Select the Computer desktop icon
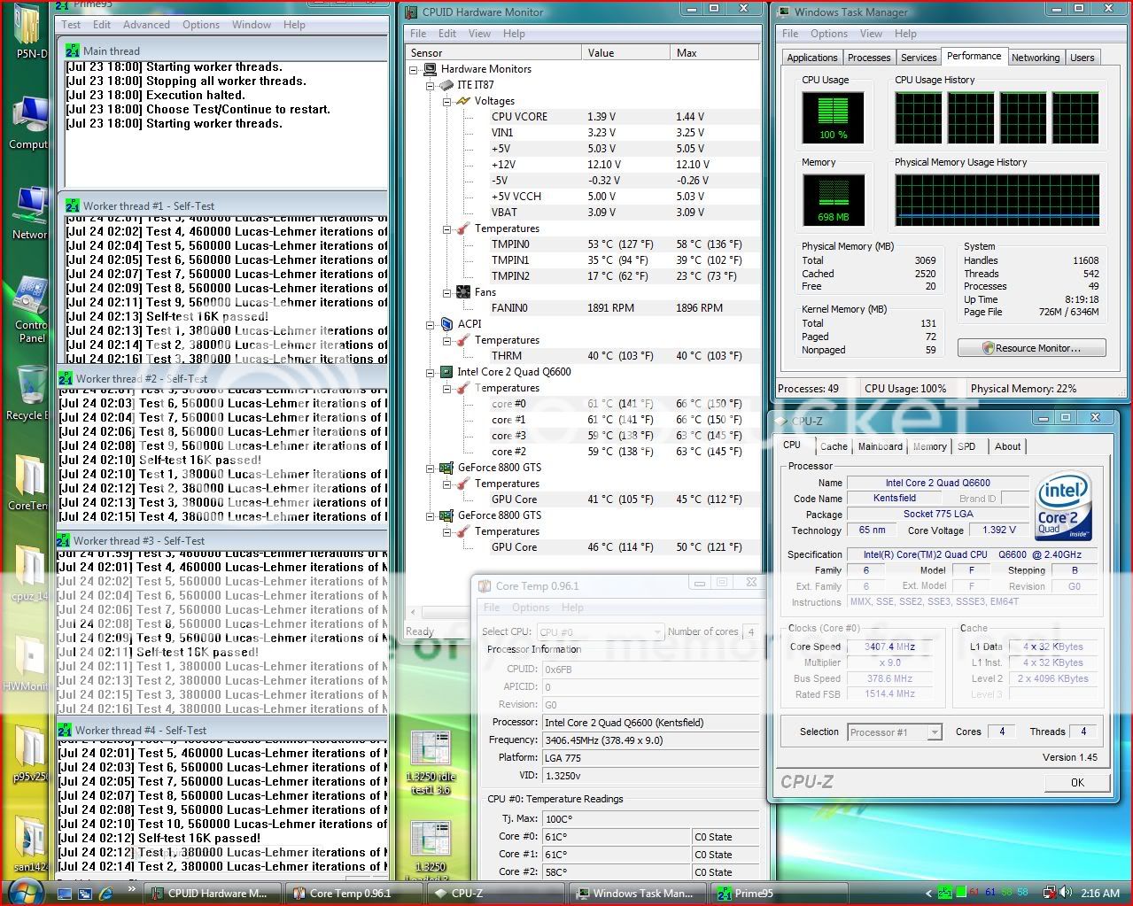Viewport: 1133px width, 906px height. tap(29, 123)
